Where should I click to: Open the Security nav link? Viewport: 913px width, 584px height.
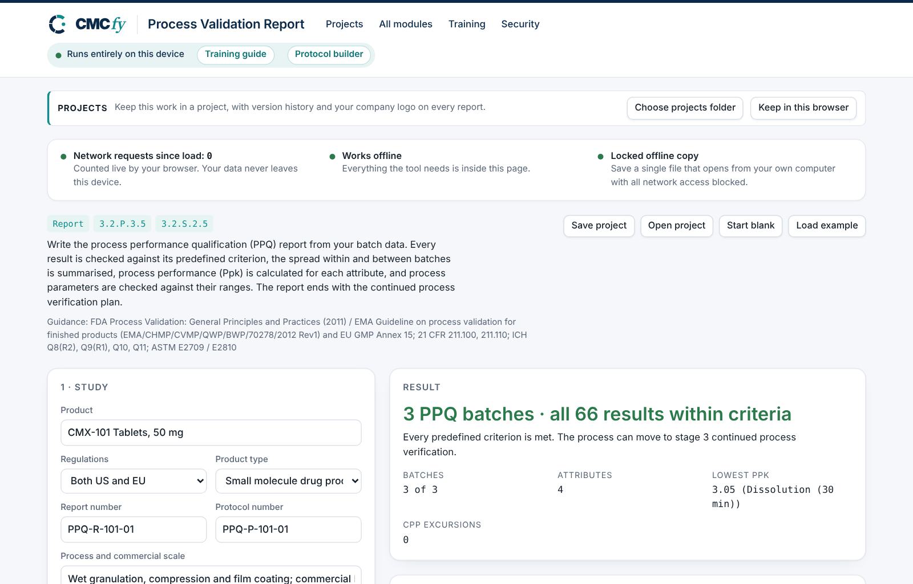click(x=520, y=24)
